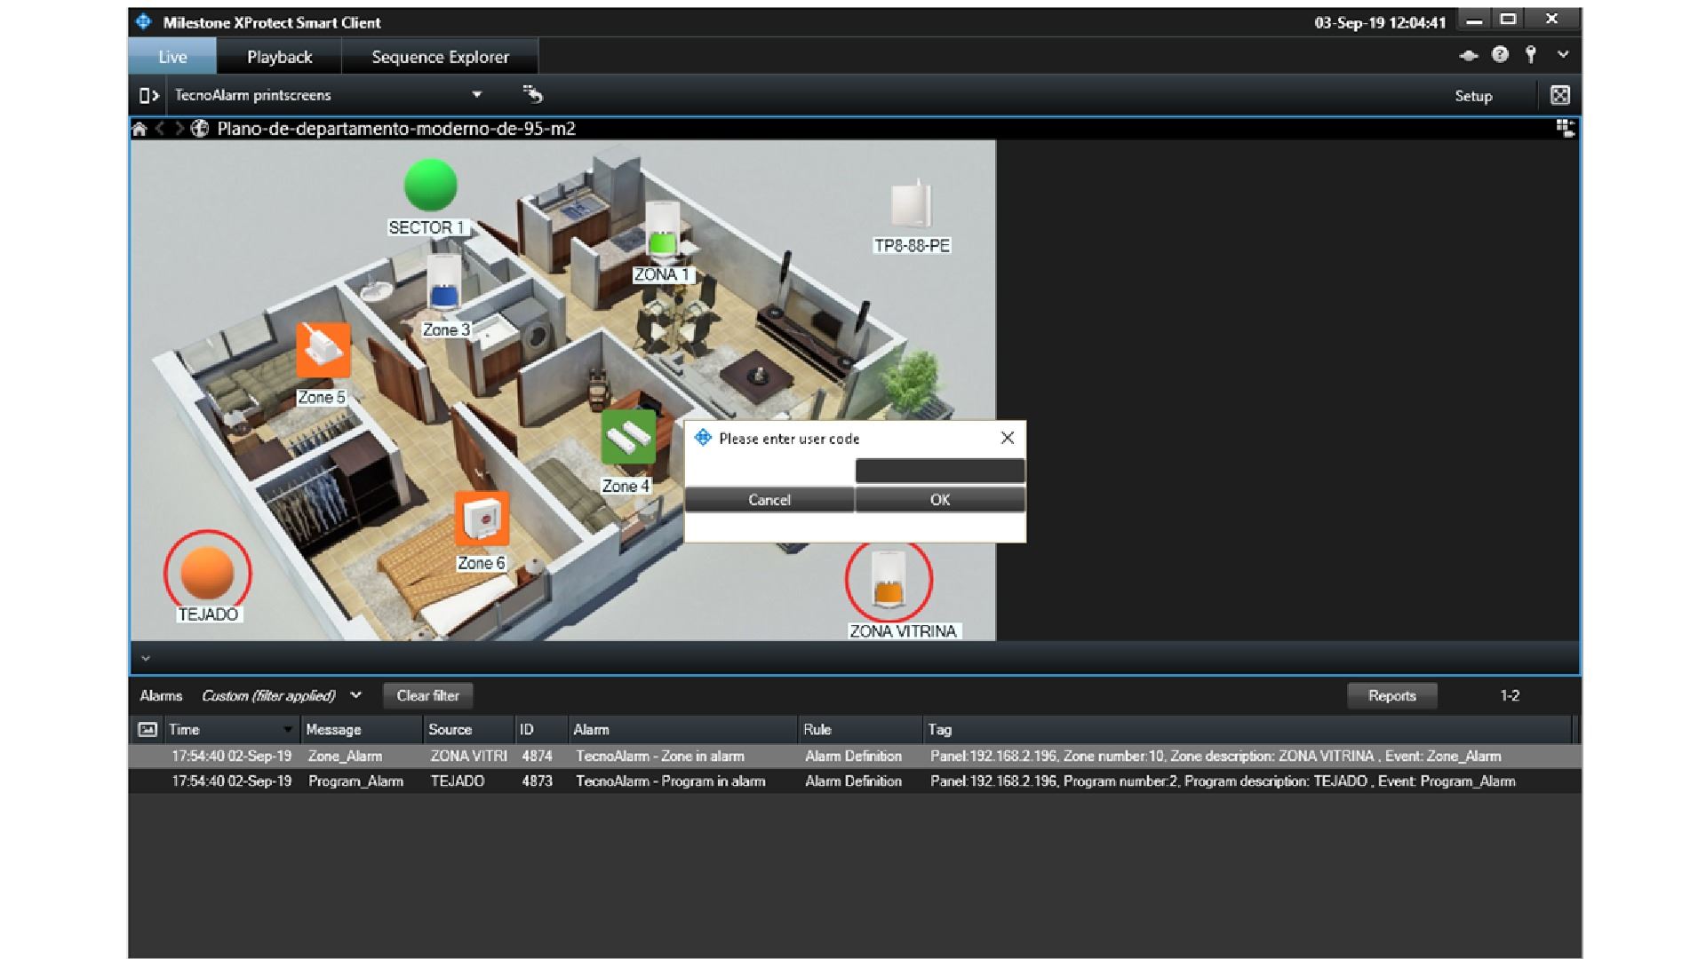The height and width of the screenshot is (959, 1706).
Task: Open the Sequence Explorer tab
Action: 441,57
